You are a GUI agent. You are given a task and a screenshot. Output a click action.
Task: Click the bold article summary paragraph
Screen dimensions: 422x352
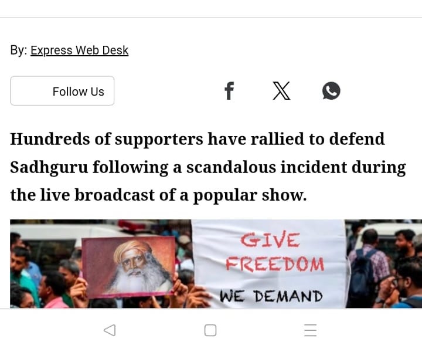click(208, 167)
